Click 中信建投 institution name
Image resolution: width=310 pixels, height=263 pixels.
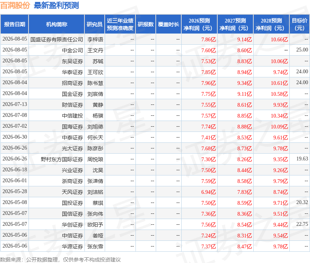pos(72,116)
